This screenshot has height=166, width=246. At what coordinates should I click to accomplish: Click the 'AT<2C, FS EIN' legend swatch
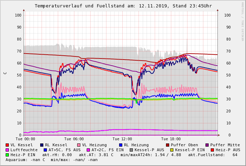88,150
